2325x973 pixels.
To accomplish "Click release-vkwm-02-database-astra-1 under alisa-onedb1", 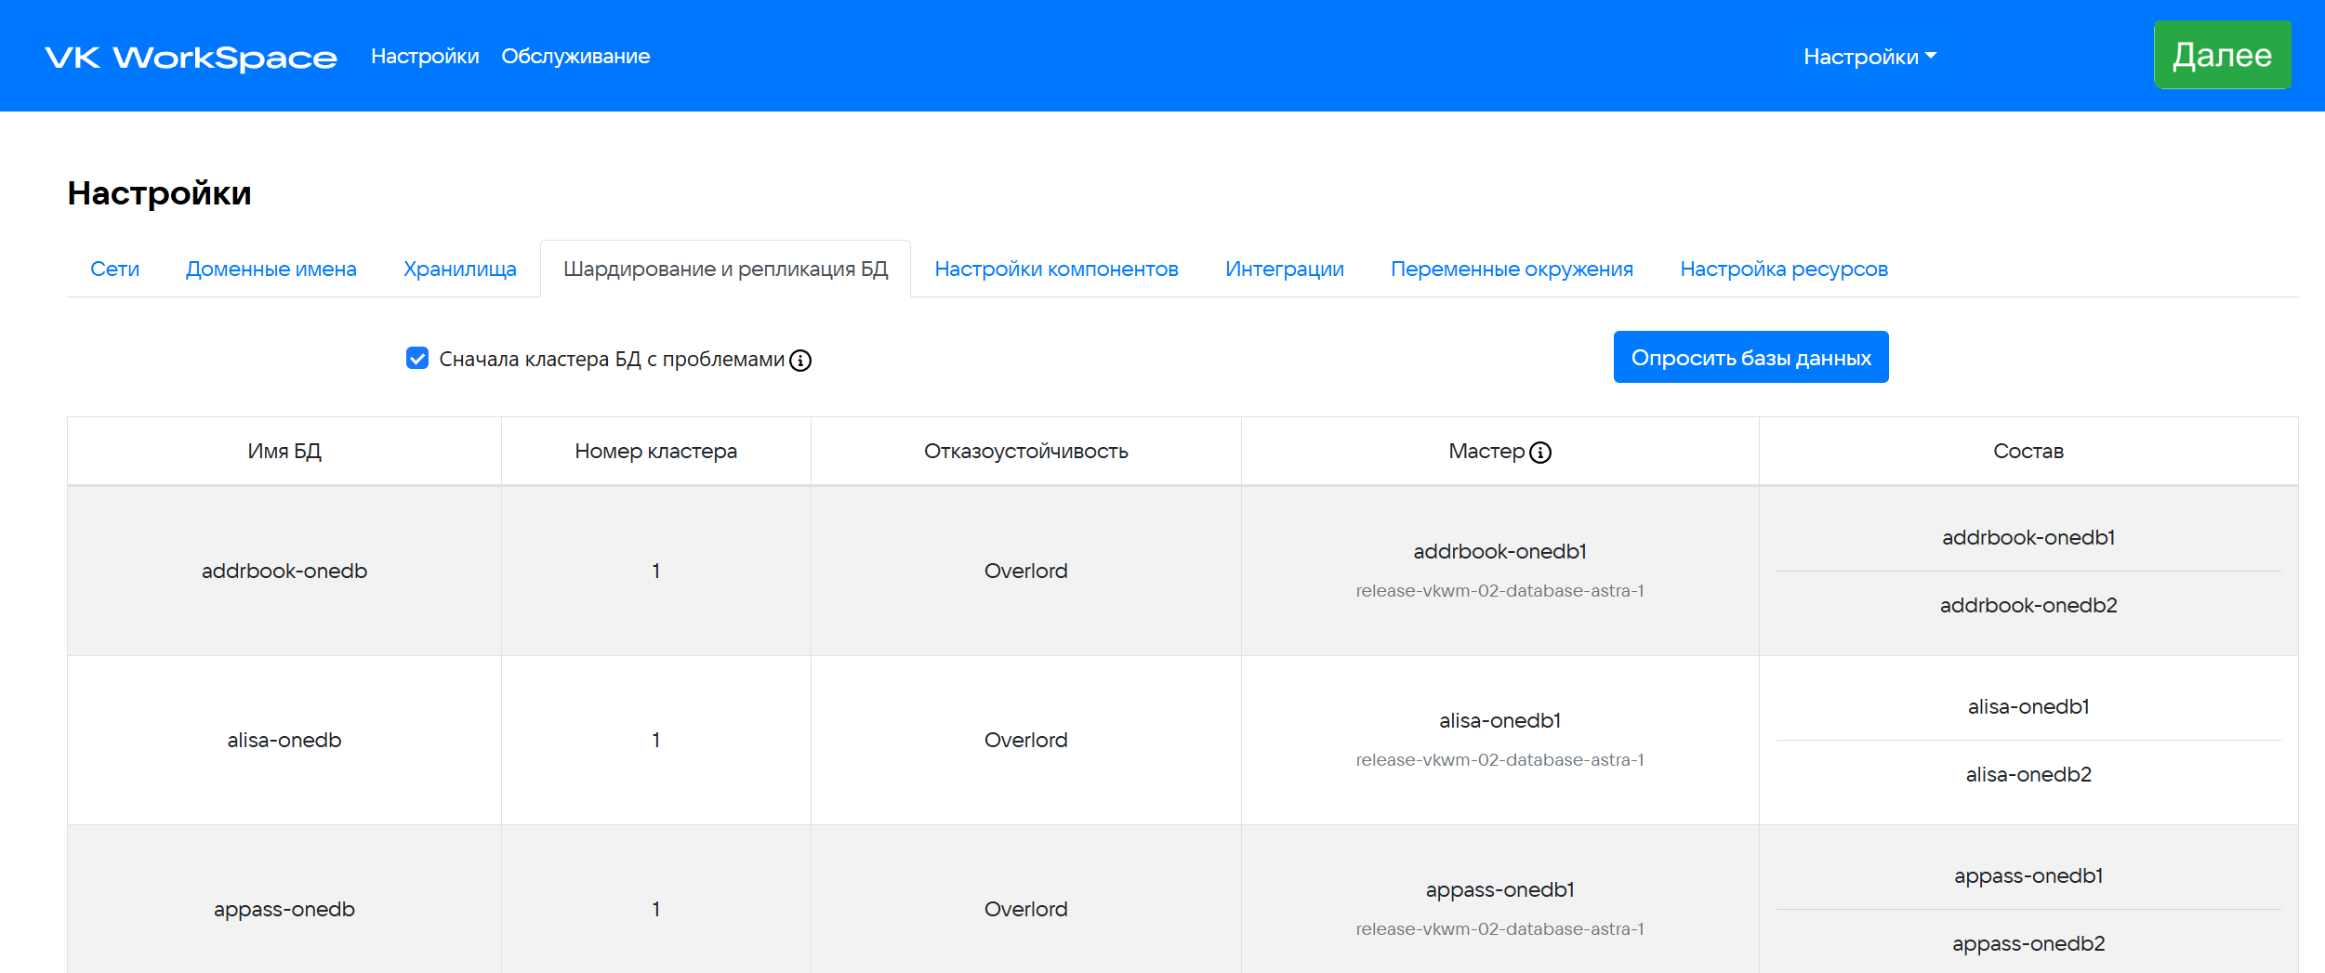I will 1499,760.
